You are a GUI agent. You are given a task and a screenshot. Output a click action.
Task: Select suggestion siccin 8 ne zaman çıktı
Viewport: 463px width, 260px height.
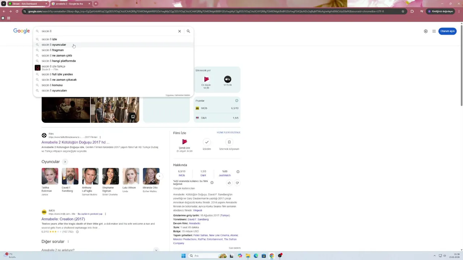click(114, 55)
